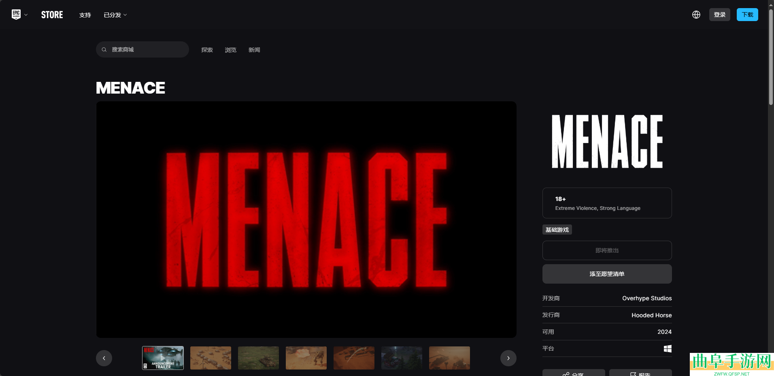Click the magnifier search icon
Viewport: 774px width, 376px height.
[x=104, y=49]
